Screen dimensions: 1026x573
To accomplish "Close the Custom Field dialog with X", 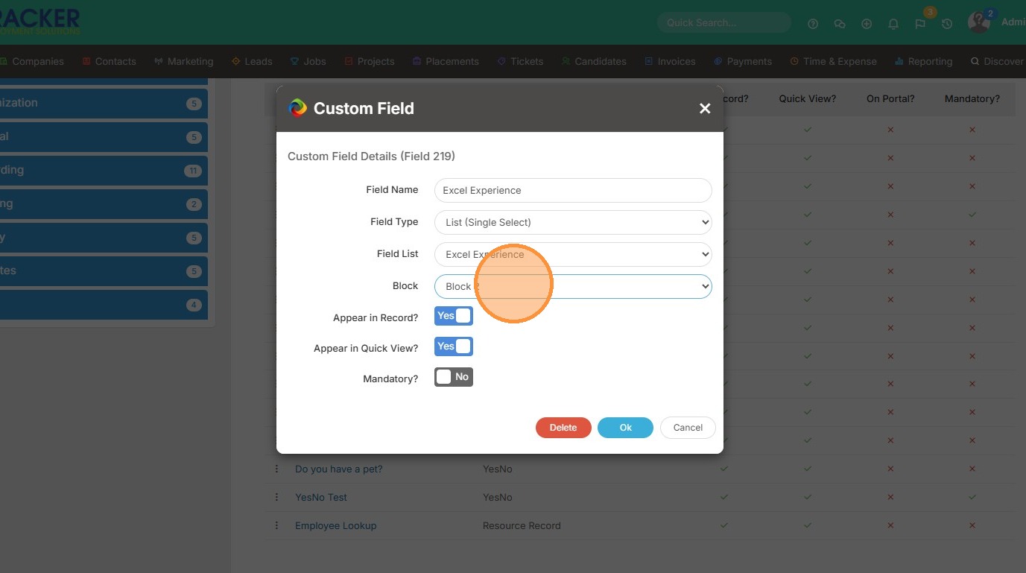I will [705, 109].
